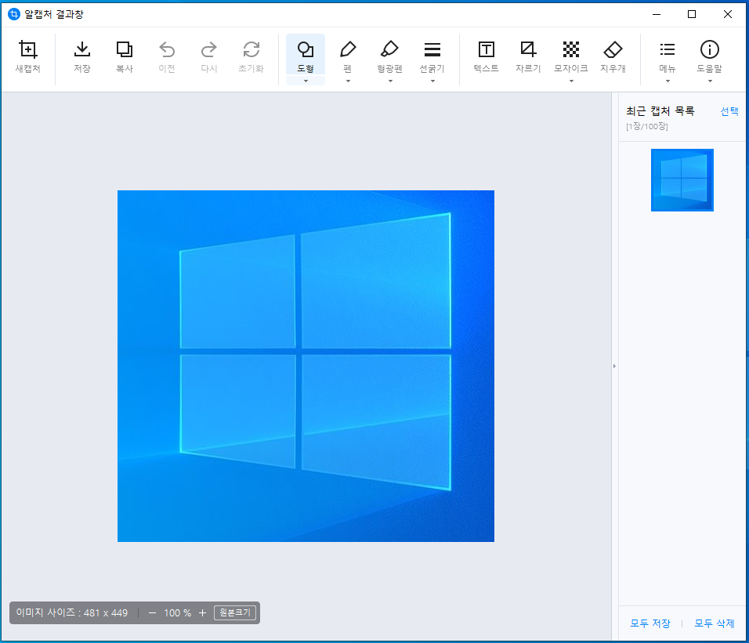This screenshot has height=643, width=749.
Task: Expand the 도형 shape dropdown arrow
Action: point(306,81)
